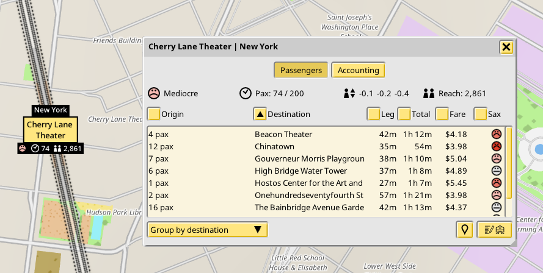543x273 pixels.
Task: Toggle the Fare sort button
Action: point(442,114)
